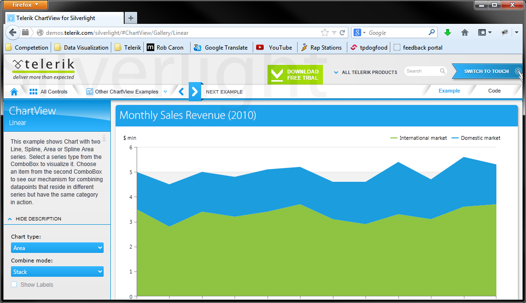Open the Telerik bookmarks folder
Viewport: 526px width, 303px height.
coord(128,48)
